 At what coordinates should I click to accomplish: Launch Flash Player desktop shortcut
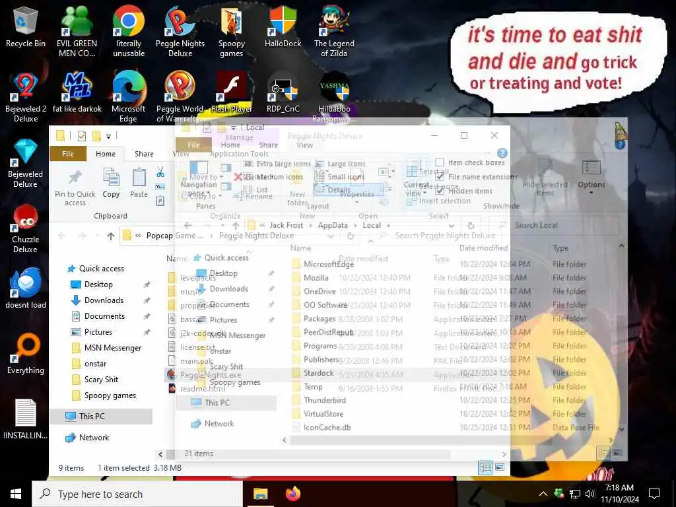tap(232, 92)
